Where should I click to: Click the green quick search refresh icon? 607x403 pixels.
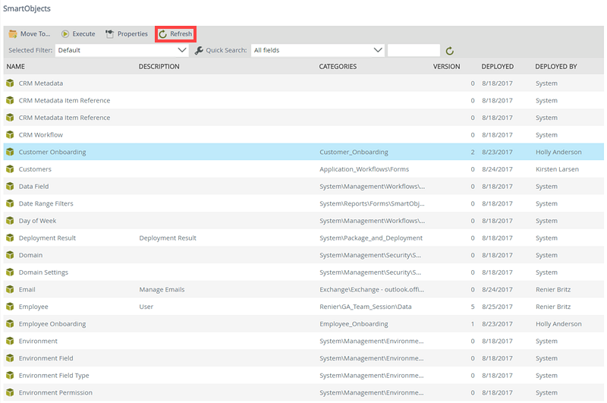[x=450, y=51]
